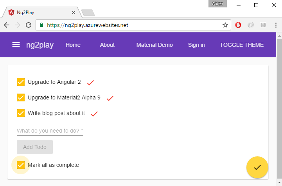Click the Ajden profile badge
This screenshot has width=282, height=186.
tap(217, 4)
